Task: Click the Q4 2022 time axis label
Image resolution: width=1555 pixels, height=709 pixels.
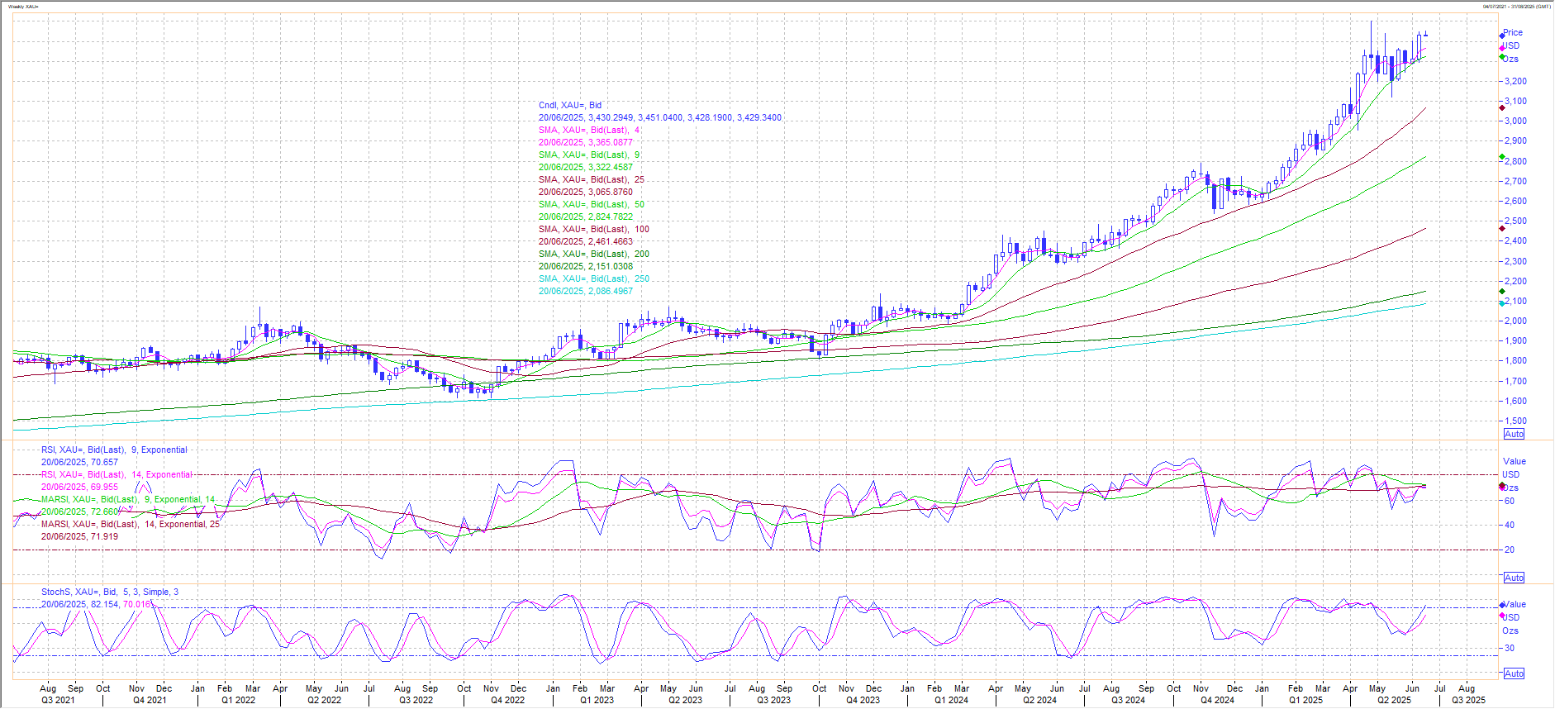Action: click(507, 700)
